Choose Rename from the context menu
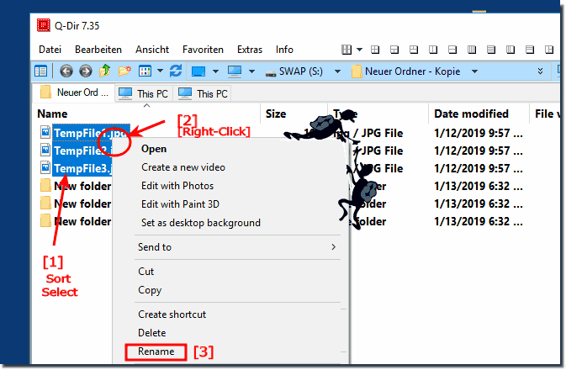Image resolution: width=566 pixels, height=370 pixels. pos(156,351)
